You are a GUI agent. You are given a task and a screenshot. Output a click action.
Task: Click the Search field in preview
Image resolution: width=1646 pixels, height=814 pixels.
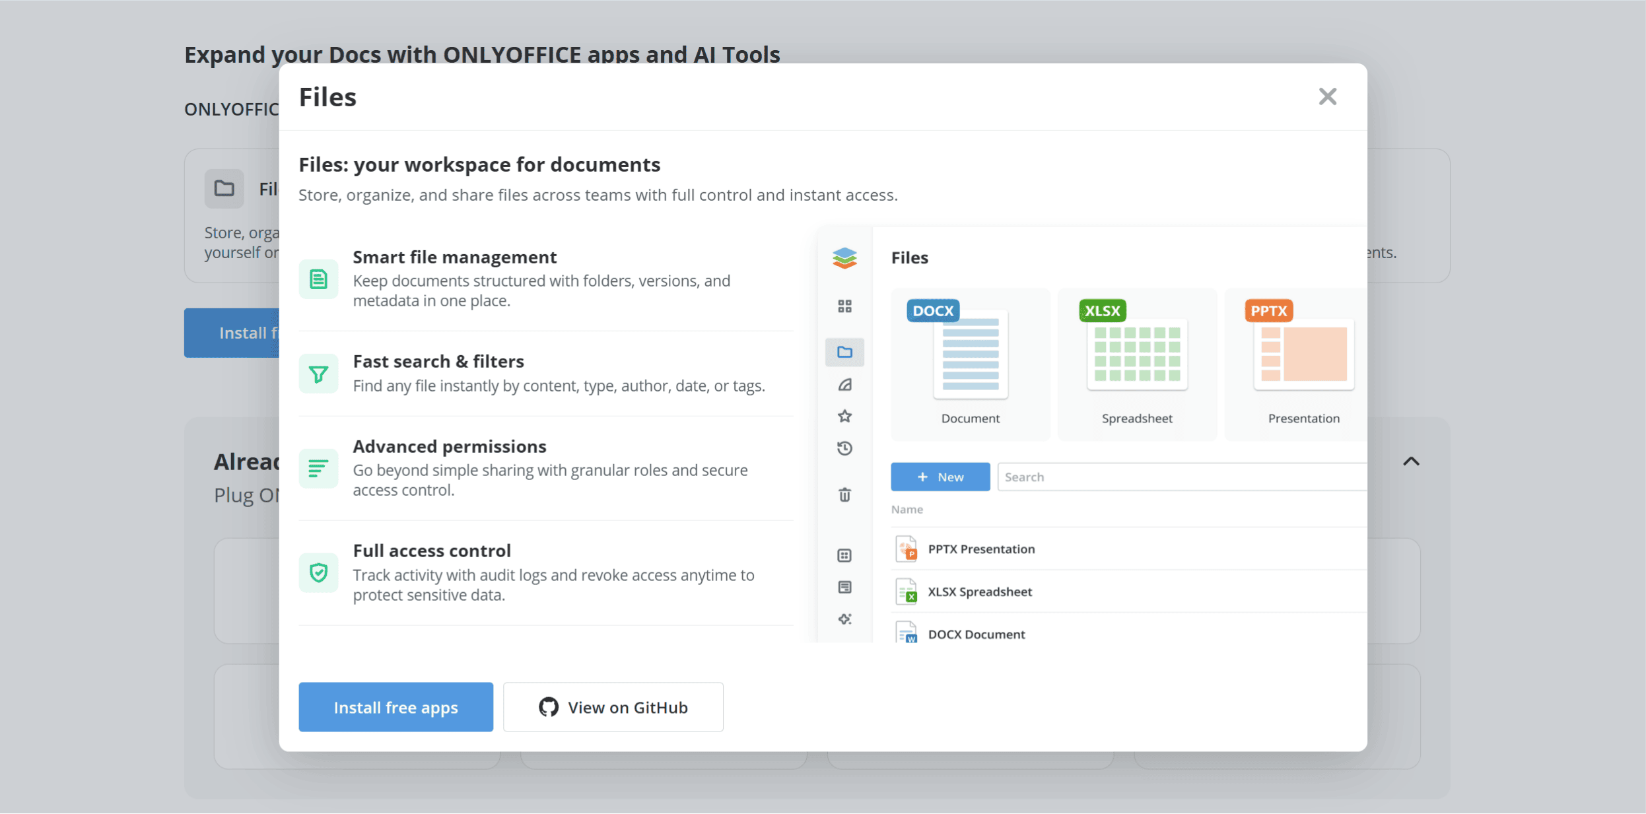point(1182,477)
